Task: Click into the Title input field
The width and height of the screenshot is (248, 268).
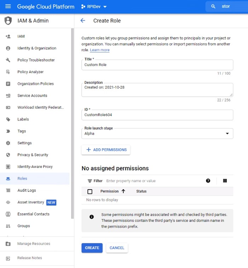Action: click(157, 65)
